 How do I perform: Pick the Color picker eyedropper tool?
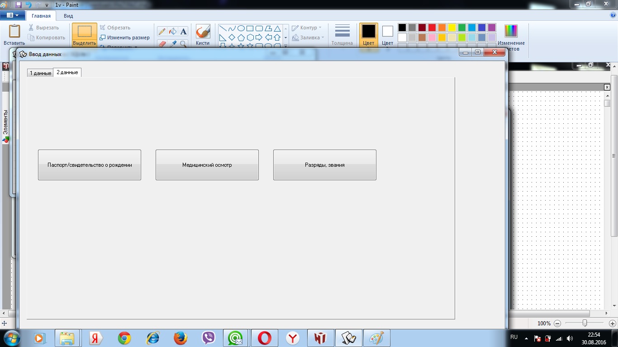(172, 44)
